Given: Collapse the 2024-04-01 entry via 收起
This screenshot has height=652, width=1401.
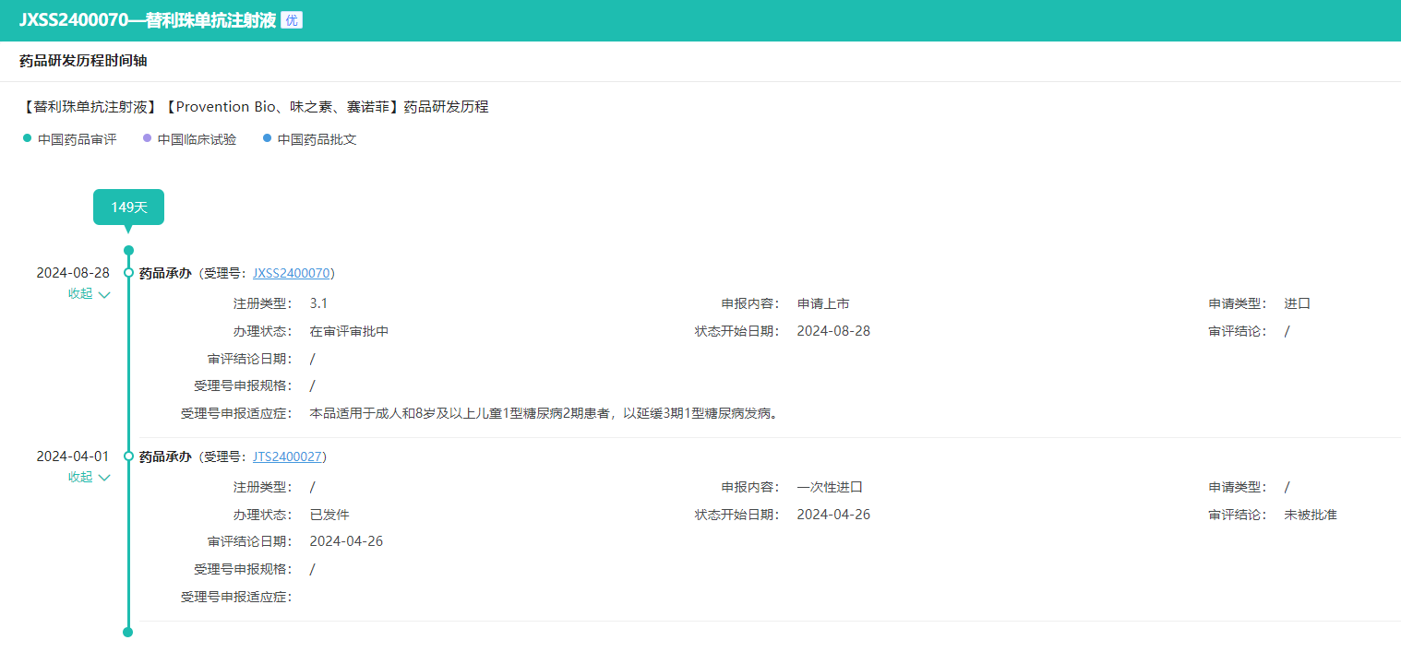Looking at the screenshot, I should click(89, 477).
